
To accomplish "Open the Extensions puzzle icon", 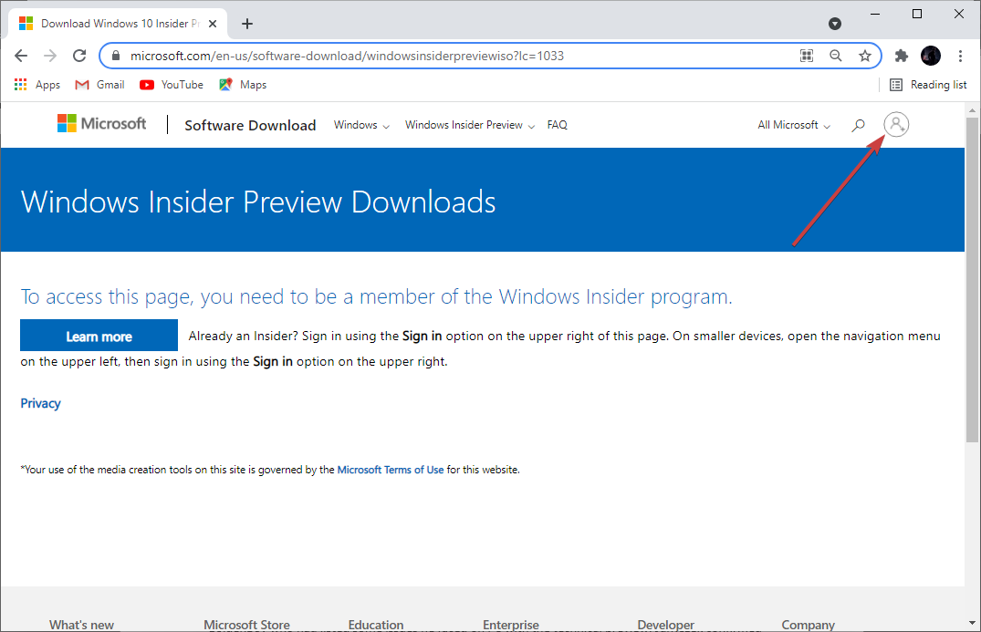I will pyautogui.click(x=901, y=56).
